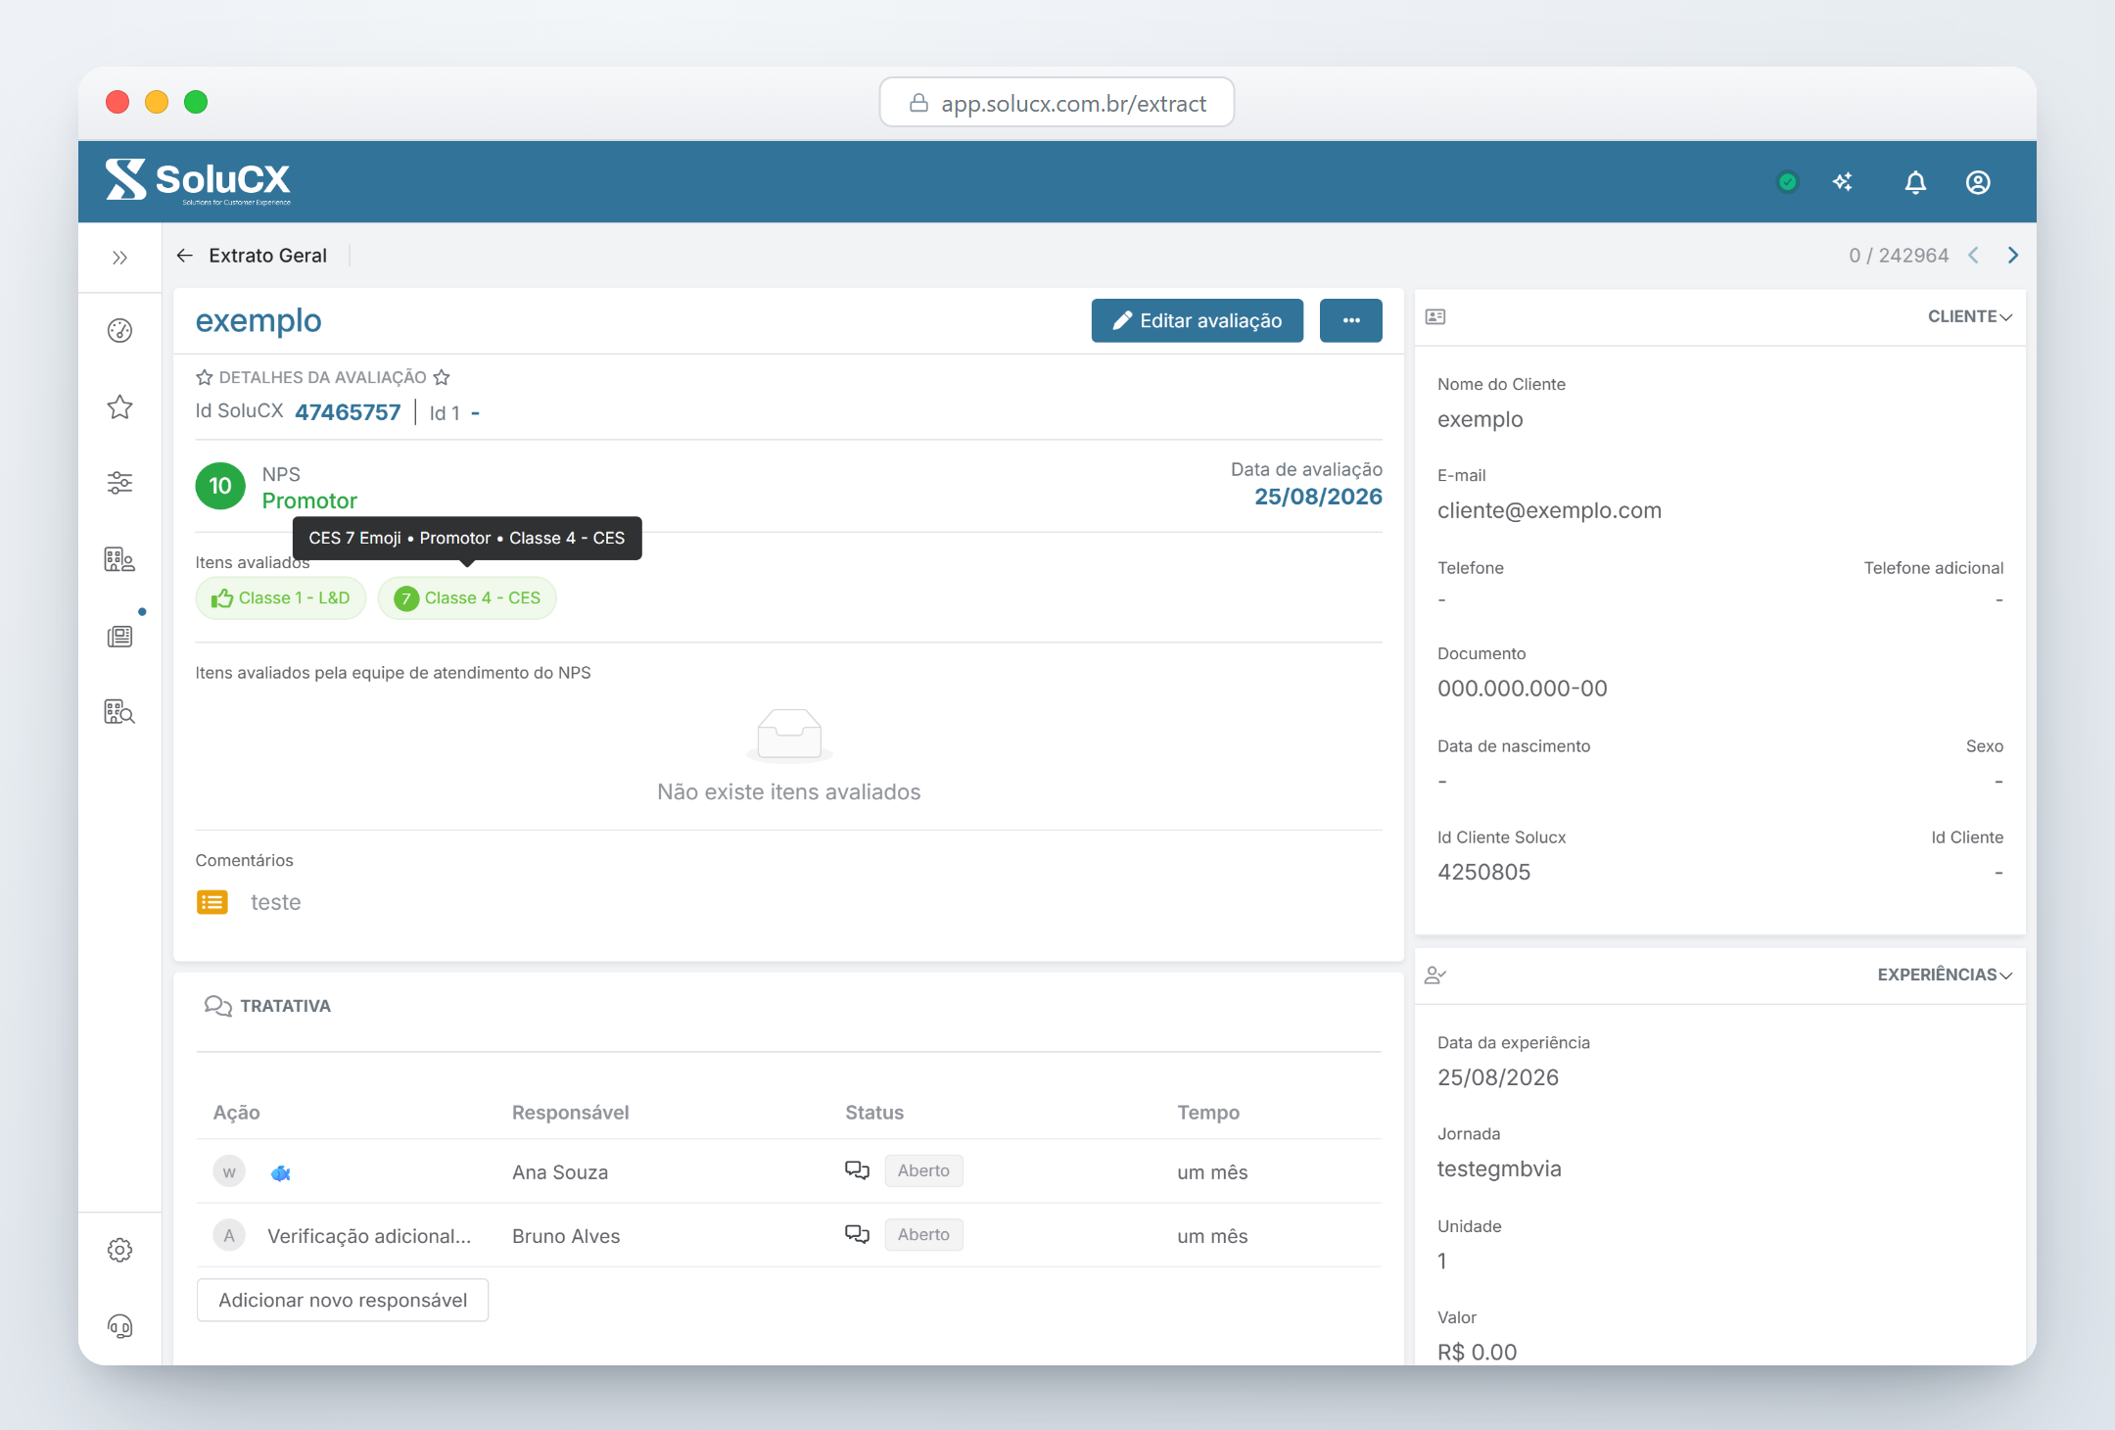Image resolution: width=2115 pixels, height=1430 pixels.
Task: Open the dashboard gauge sidebar icon
Action: pyautogui.click(x=119, y=331)
